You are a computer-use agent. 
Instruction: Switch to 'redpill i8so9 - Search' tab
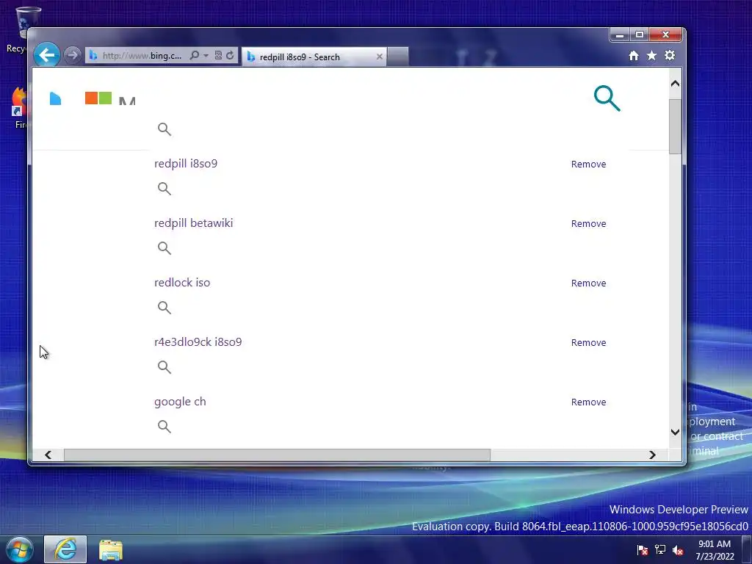click(314, 57)
